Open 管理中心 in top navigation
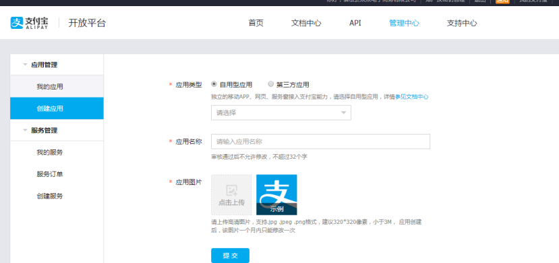 point(405,23)
